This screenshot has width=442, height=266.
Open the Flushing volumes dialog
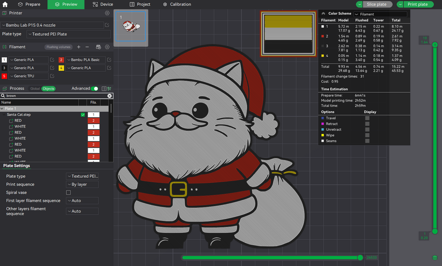pos(58,47)
